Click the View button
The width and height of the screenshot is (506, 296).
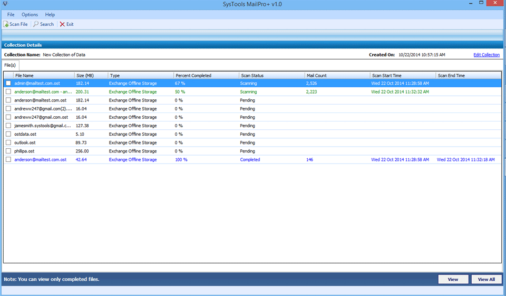(x=453, y=279)
